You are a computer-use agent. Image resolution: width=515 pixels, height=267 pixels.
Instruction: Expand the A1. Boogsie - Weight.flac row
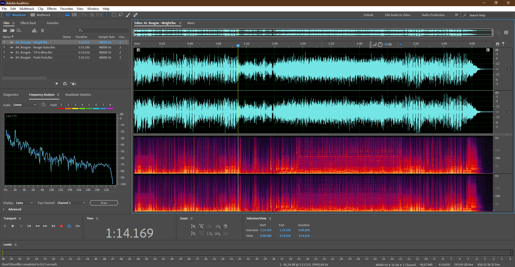click(x=4, y=42)
